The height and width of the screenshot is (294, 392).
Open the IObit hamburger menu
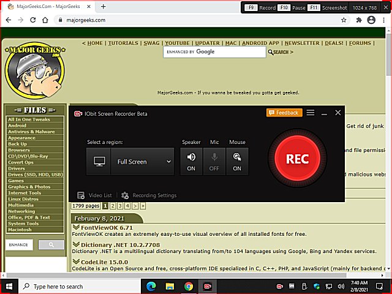(x=311, y=113)
